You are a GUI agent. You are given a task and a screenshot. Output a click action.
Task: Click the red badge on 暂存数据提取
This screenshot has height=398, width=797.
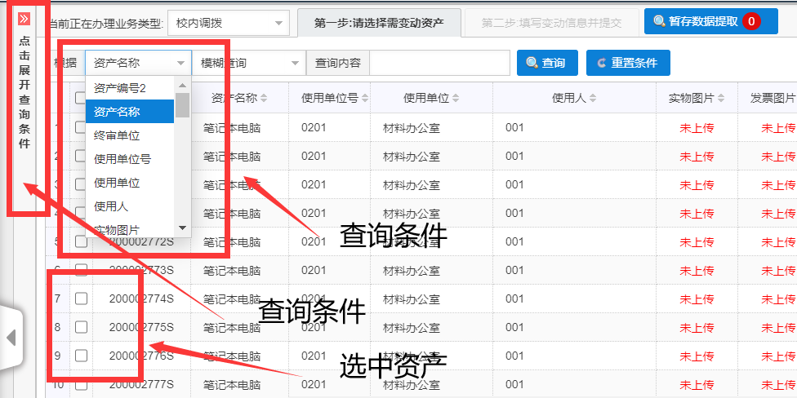coord(750,21)
